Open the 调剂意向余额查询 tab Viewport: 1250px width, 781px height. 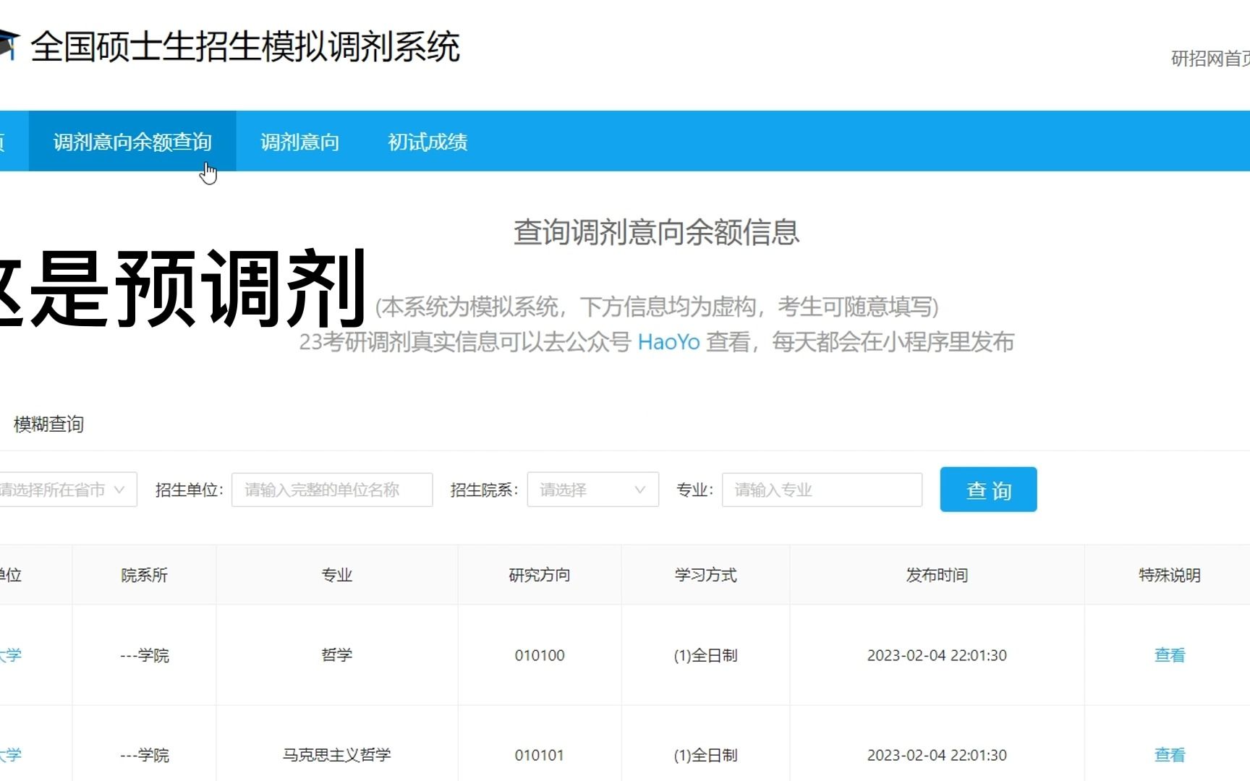coord(132,142)
